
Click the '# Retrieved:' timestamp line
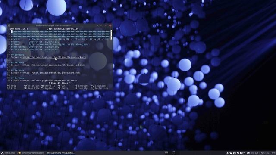tap(35, 47)
